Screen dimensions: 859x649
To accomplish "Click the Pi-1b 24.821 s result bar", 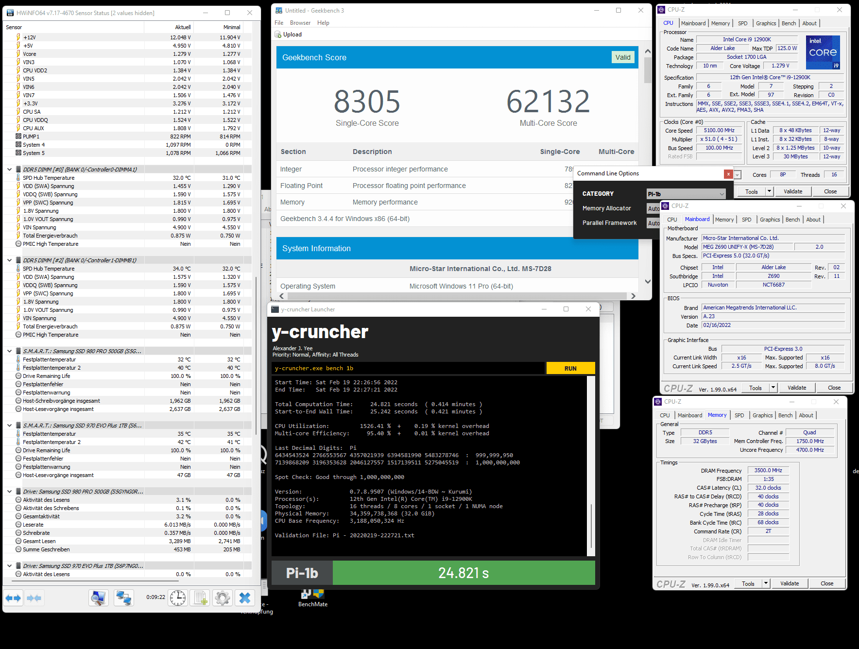I will [x=464, y=573].
